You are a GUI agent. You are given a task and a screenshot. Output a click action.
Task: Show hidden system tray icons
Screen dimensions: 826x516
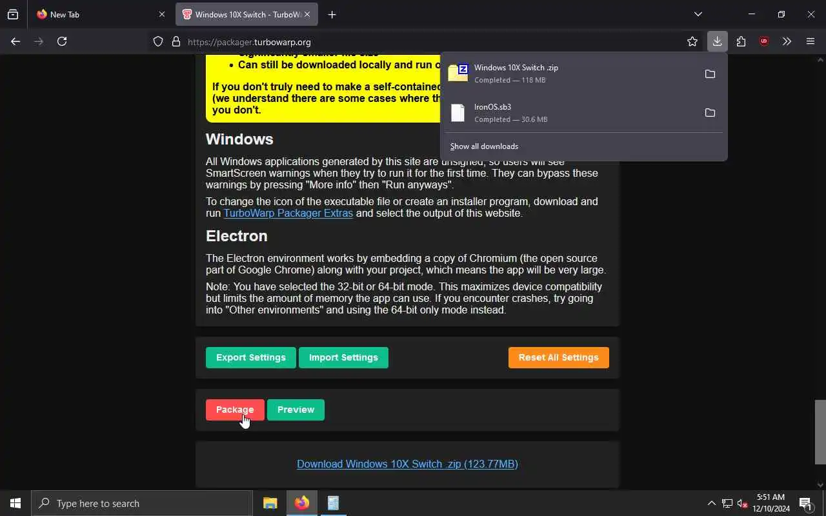pos(711,503)
